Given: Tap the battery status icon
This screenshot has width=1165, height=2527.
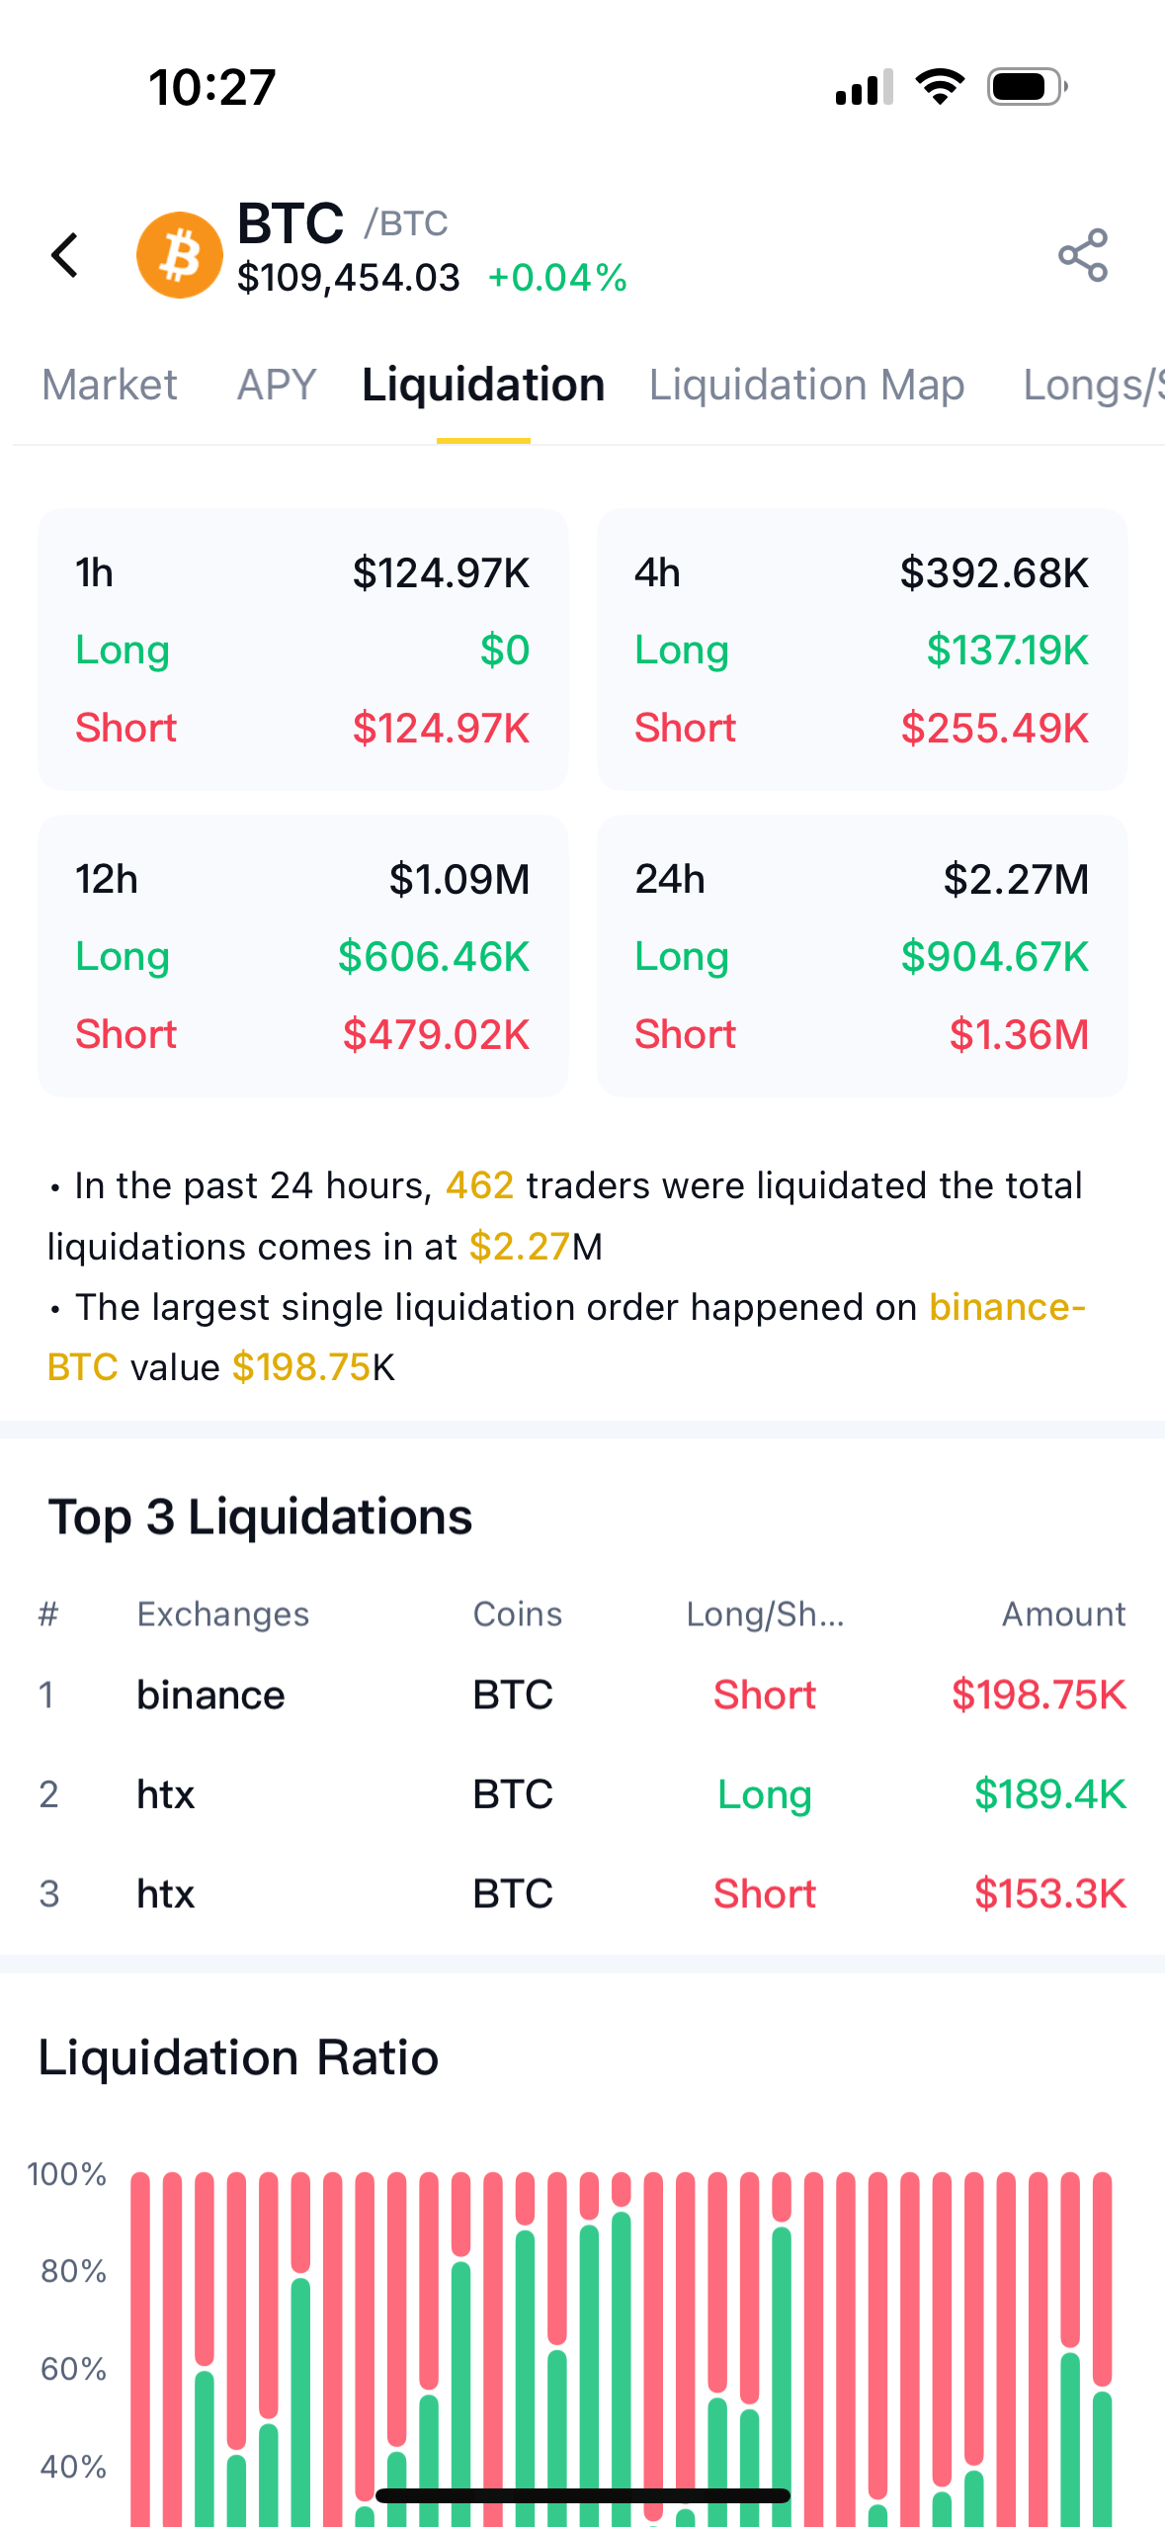Looking at the screenshot, I should pos(1027,87).
